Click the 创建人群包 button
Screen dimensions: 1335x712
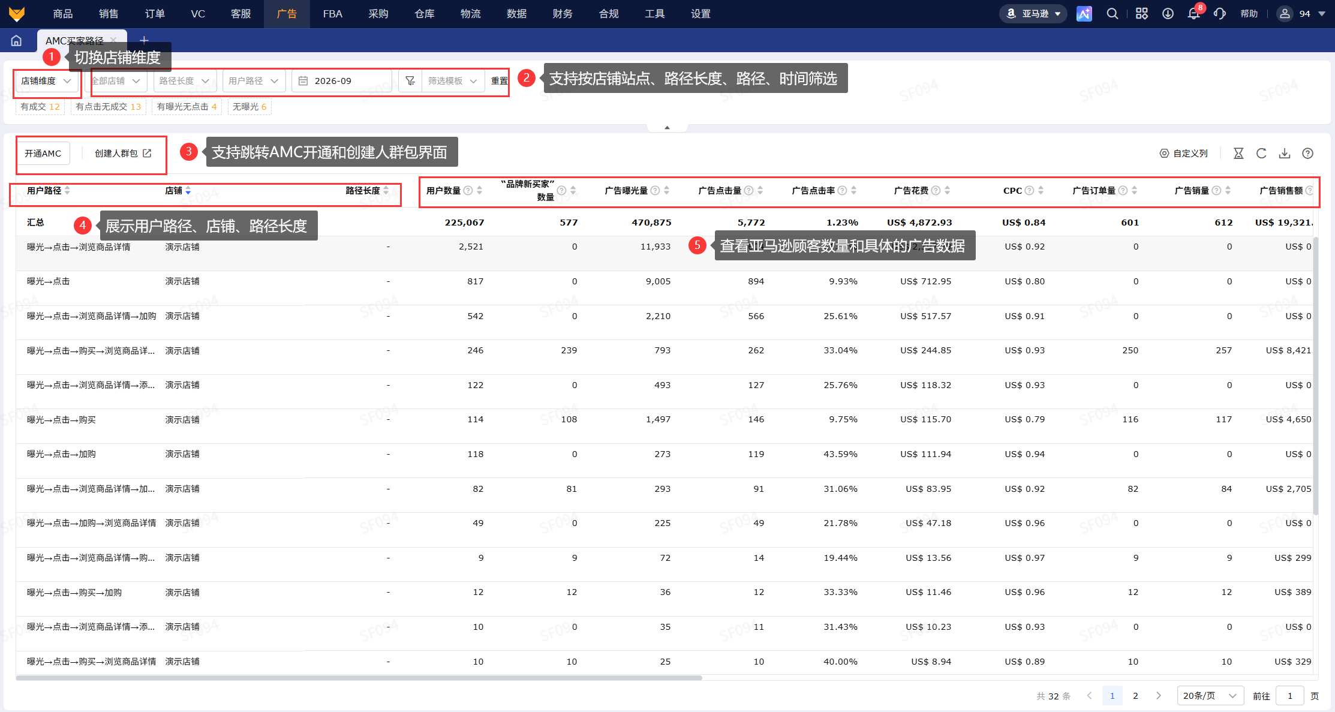123,154
